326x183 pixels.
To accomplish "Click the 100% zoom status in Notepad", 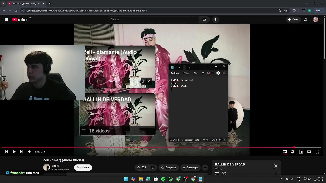I will click(206, 140).
